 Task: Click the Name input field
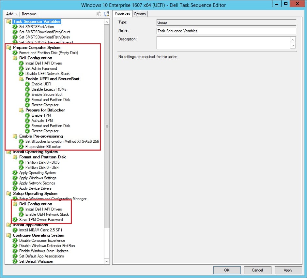(226, 31)
